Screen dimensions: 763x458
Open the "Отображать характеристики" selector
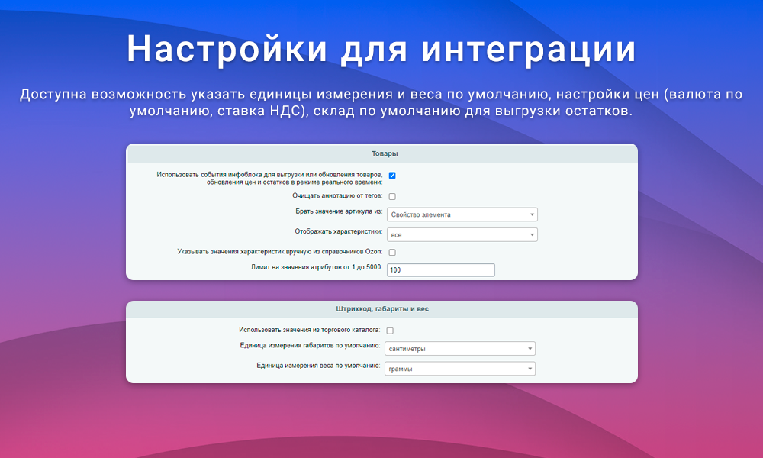click(462, 234)
